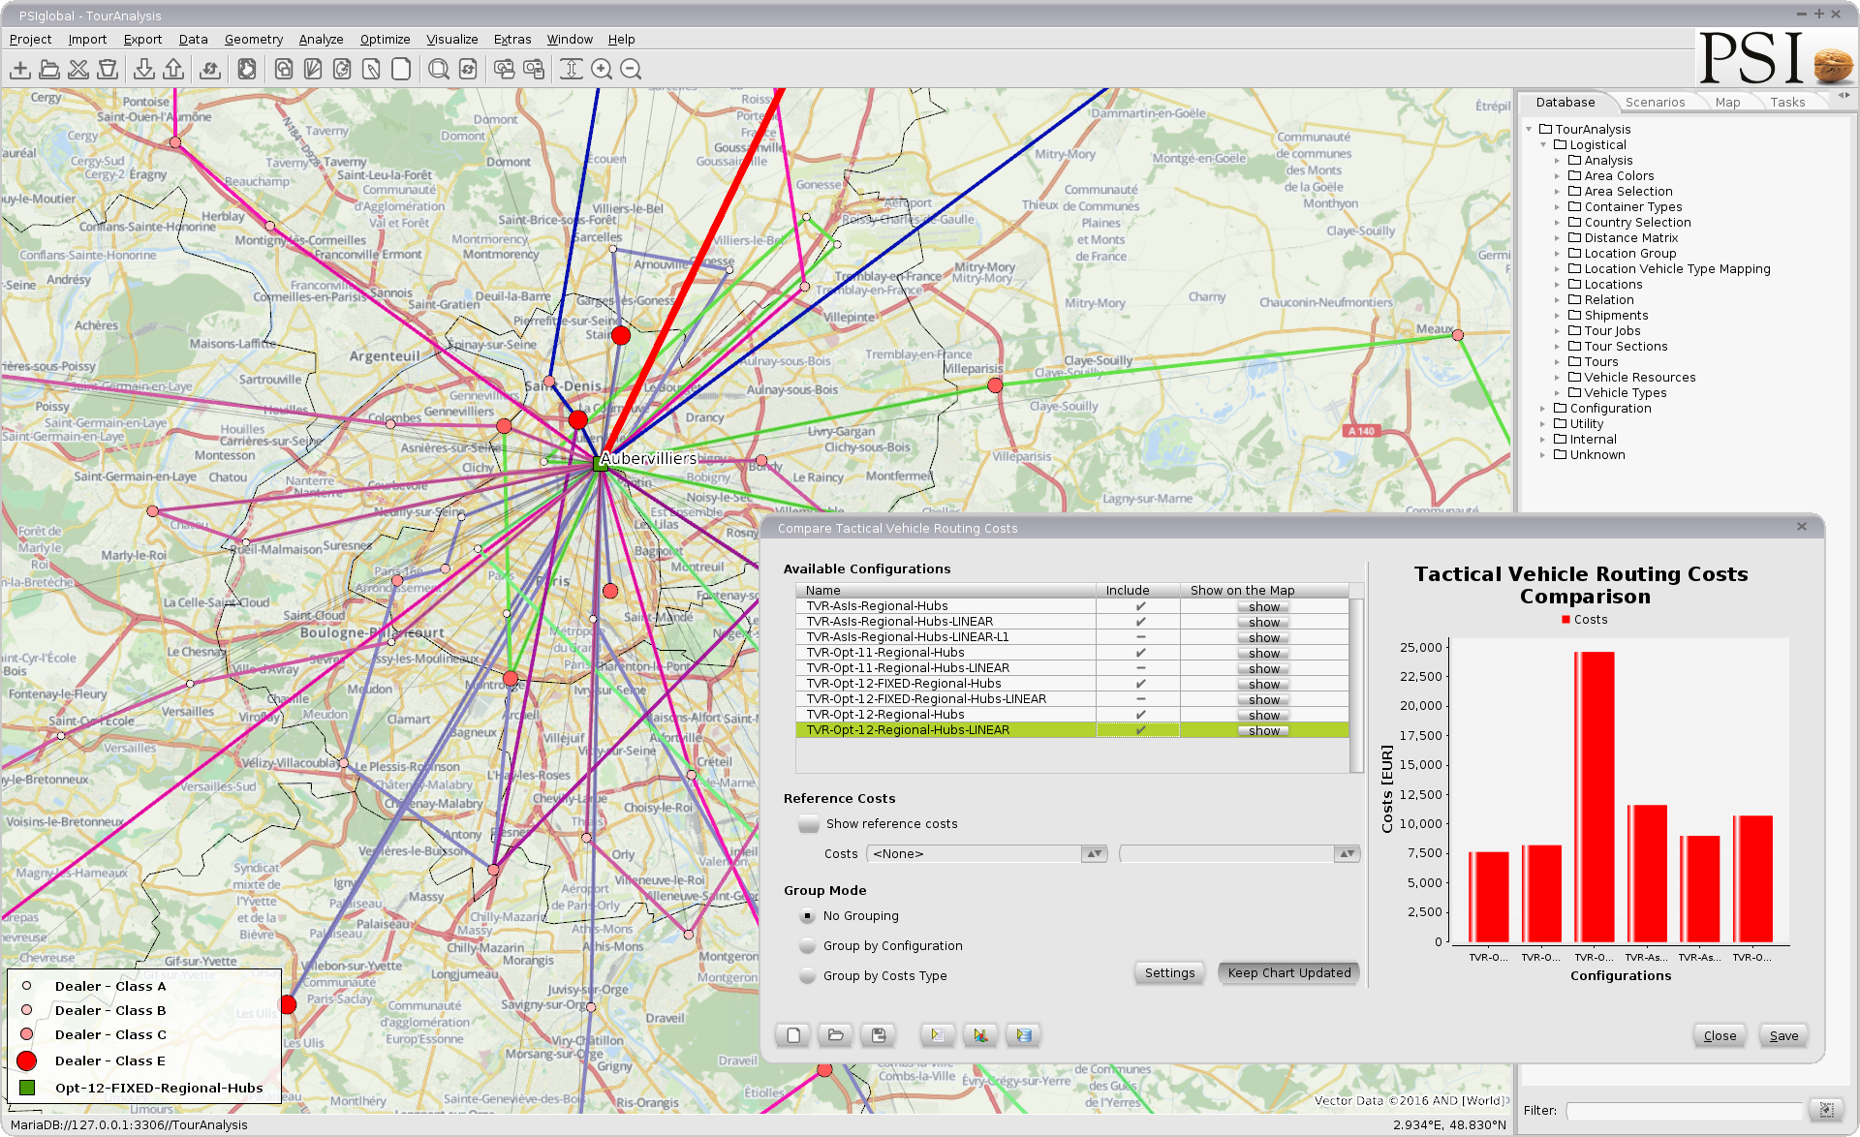This screenshot has width=1860, height=1137.
Task: Click the trash delete toolbar icon
Action: coord(108,70)
